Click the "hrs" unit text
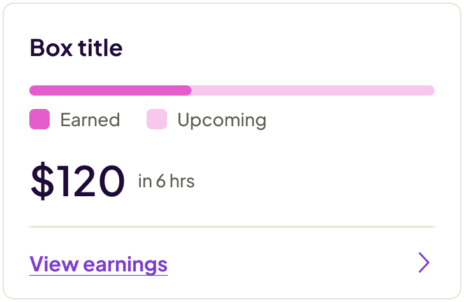 point(182,182)
